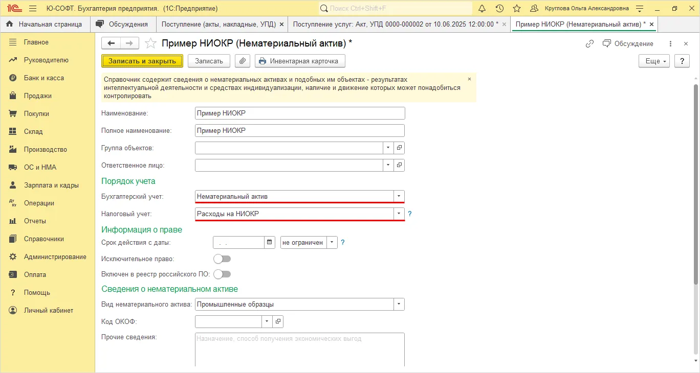Print Инвентарная карточка
Image resolution: width=700 pixels, height=373 pixels.
tap(300, 61)
